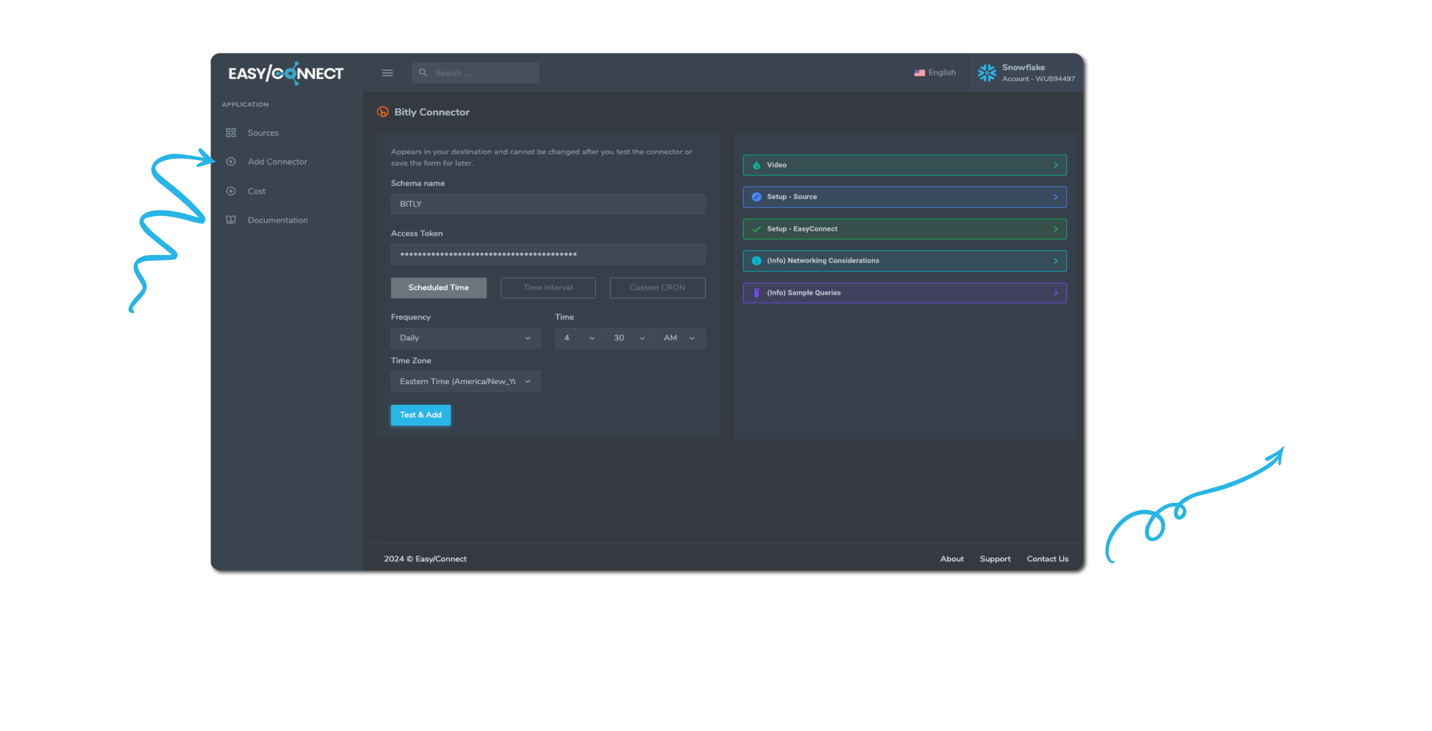1432x731 pixels.
Task: Click the Networking Considerations info icon
Action: [x=756, y=260]
